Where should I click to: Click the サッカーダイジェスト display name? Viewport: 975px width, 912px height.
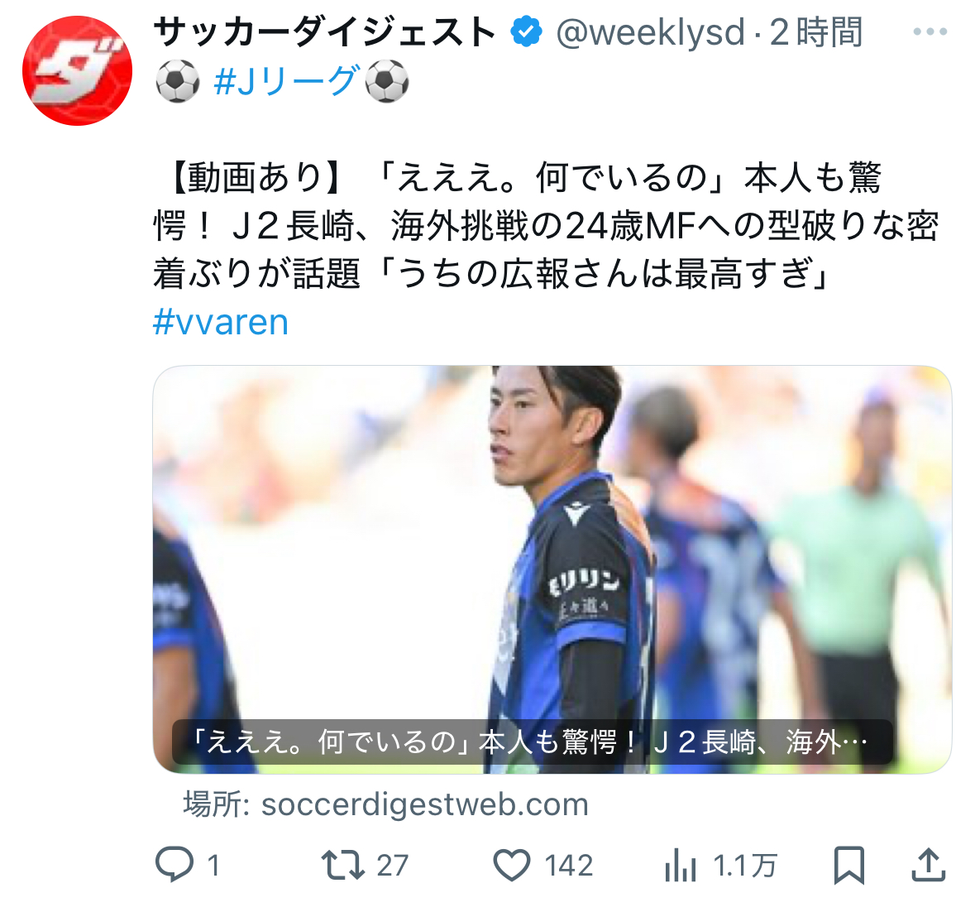(324, 32)
